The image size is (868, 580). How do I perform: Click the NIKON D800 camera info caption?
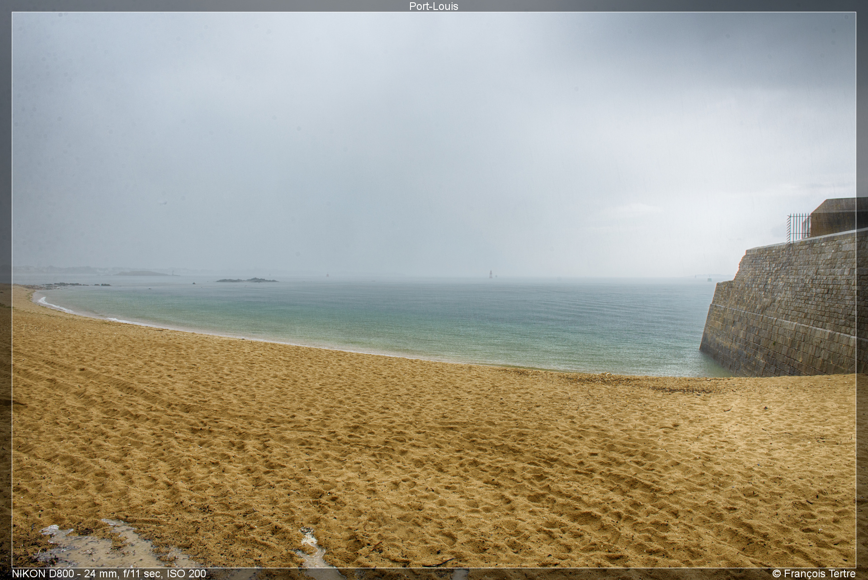(x=109, y=574)
